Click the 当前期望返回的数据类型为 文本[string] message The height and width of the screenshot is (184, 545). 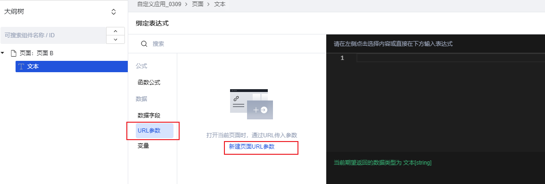pyautogui.click(x=383, y=163)
